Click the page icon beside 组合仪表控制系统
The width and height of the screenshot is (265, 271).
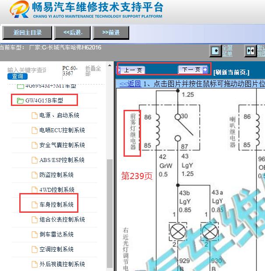(35, 219)
